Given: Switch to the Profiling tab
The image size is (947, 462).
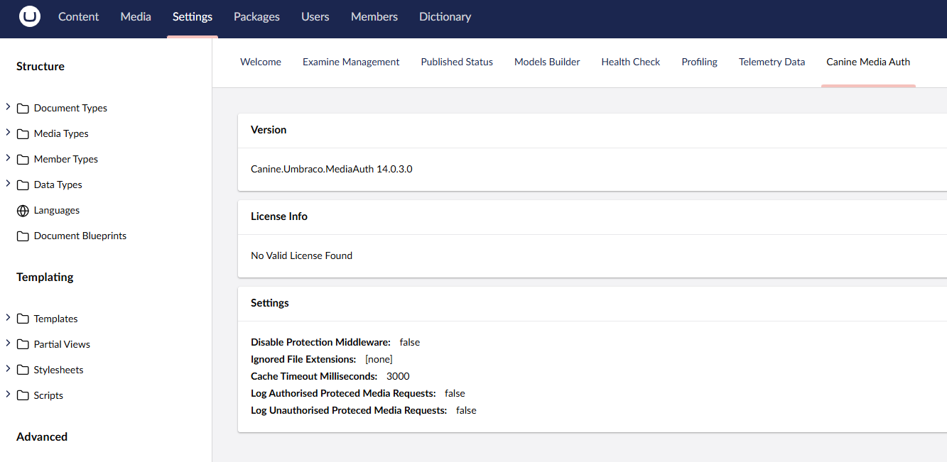Looking at the screenshot, I should point(700,62).
